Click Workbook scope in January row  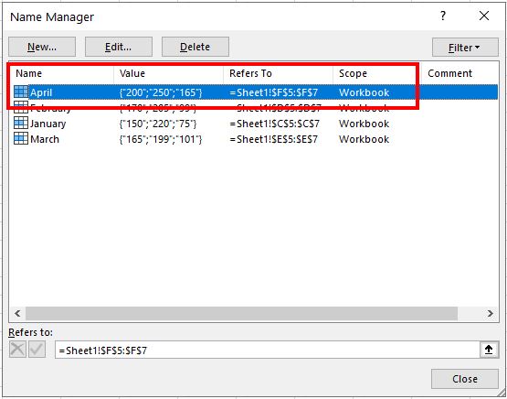click(364, 124)
